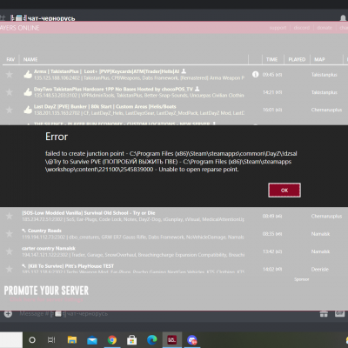Open Discord from the taskbar

pos(192,339)
